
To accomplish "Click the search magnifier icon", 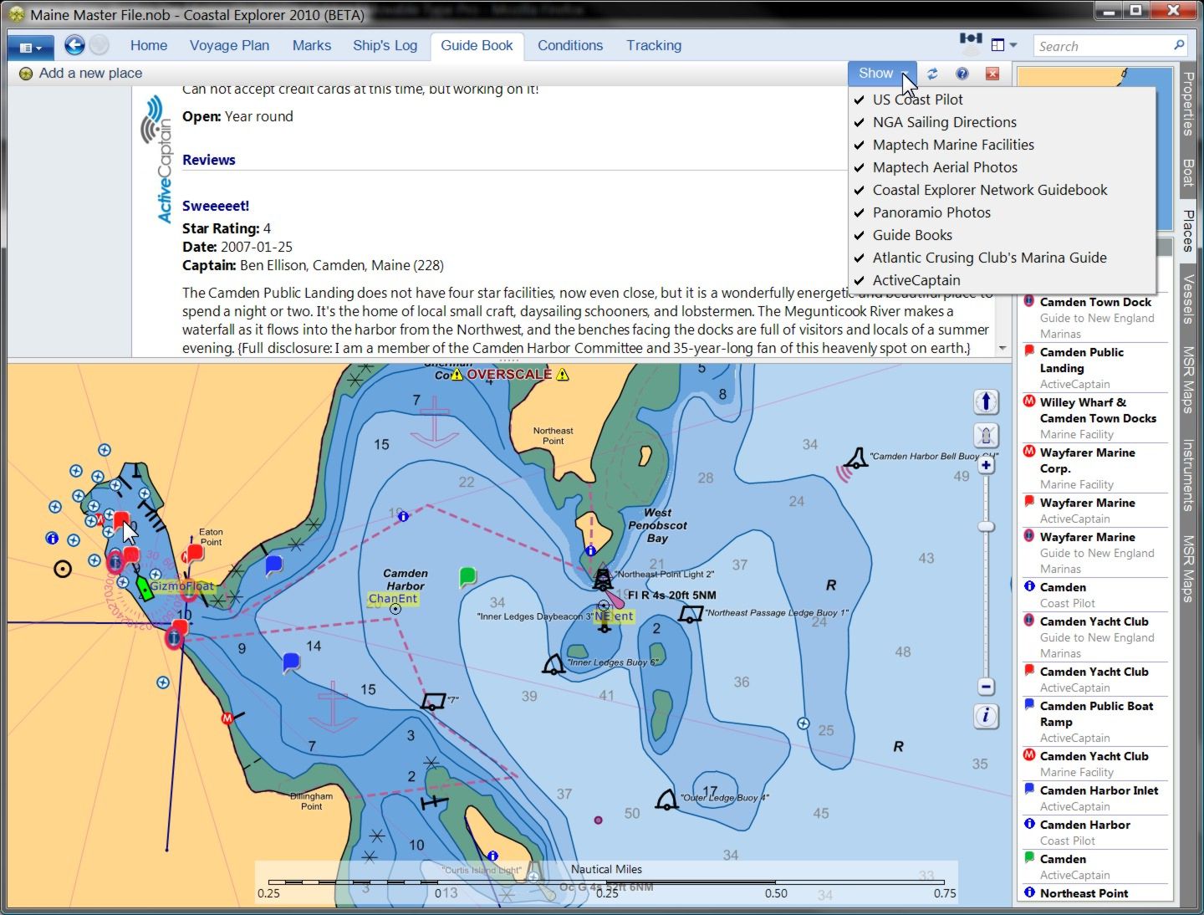I will pos(1179,45).
